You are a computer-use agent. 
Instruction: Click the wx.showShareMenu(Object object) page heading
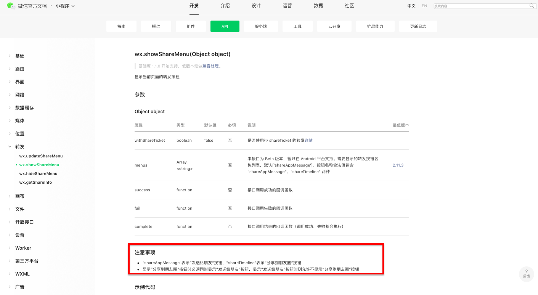[183, 54]
